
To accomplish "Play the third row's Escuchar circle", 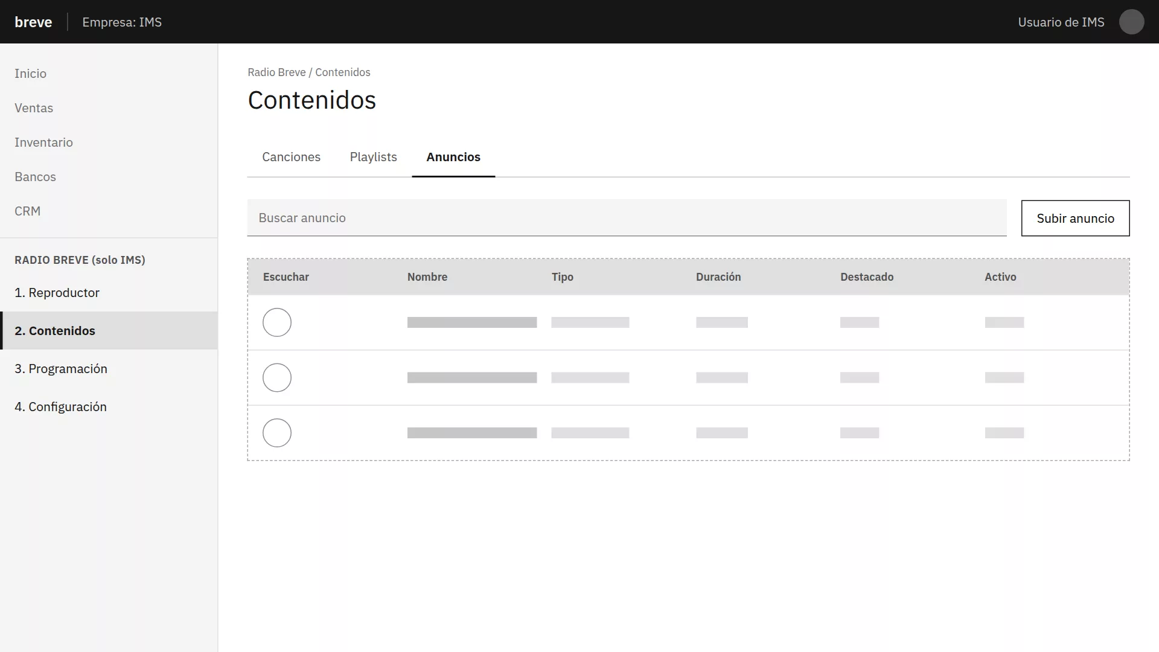I will tap(277, 433).
